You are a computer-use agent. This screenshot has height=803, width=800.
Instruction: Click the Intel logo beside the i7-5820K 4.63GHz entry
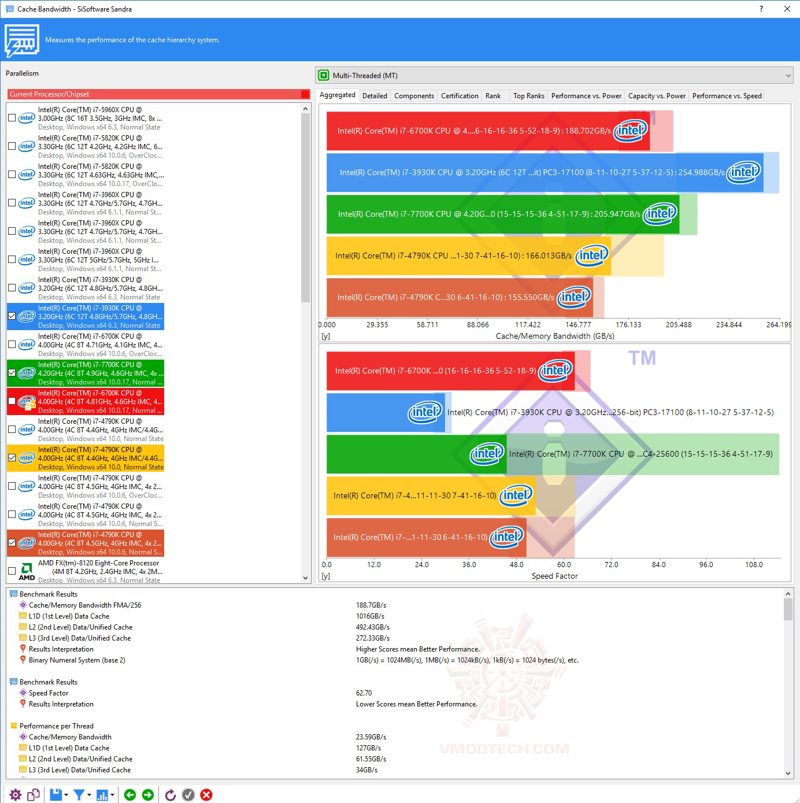27,175
